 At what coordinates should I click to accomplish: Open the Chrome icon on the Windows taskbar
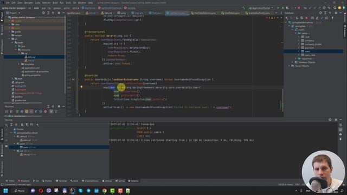click(x=105, y=191)
